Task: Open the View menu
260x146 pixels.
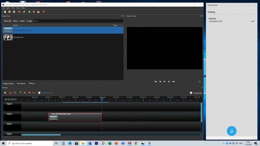Action: click(18, 8)
